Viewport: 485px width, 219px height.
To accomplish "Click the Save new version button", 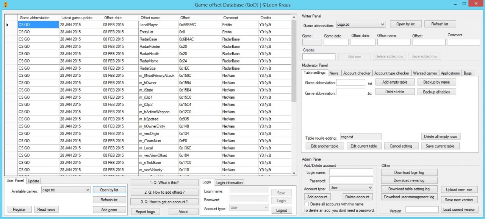I will click(x=459, y=200).
